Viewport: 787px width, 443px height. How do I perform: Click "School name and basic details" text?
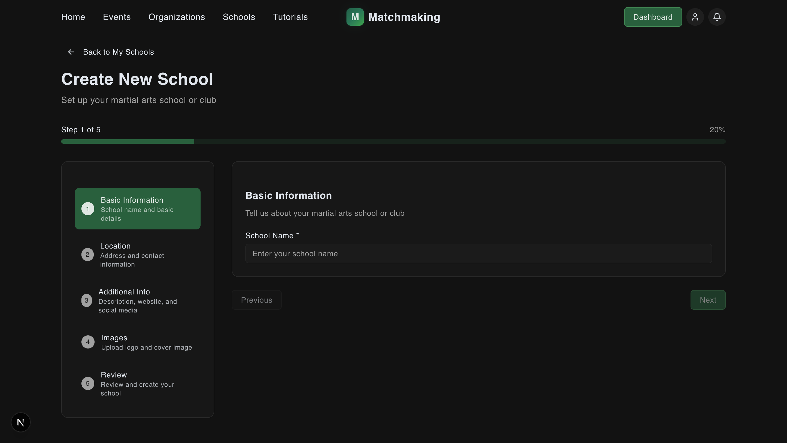point(137,214)
